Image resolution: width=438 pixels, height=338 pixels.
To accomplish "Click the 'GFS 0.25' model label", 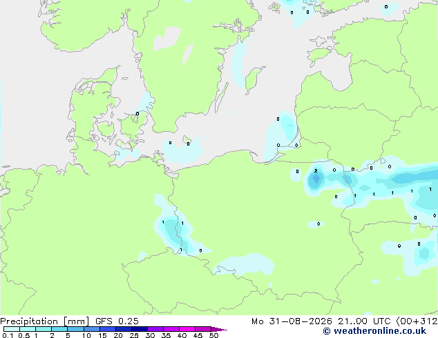I will (117, 321).
